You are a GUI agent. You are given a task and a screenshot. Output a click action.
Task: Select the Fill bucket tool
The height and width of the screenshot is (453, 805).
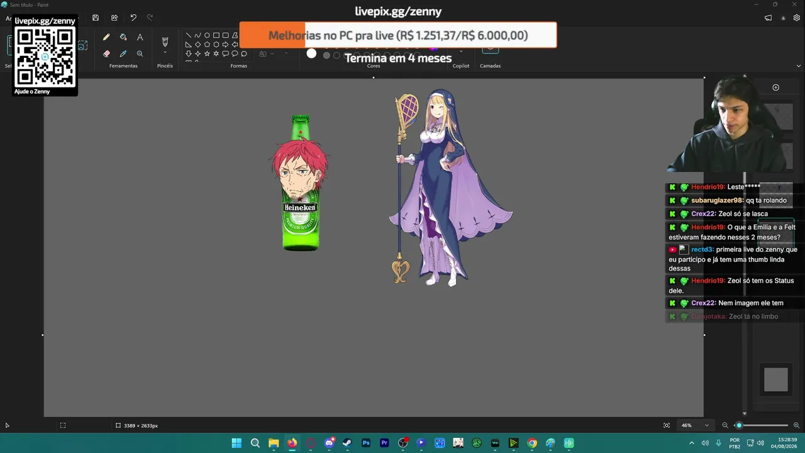click(x=123, y=38)
